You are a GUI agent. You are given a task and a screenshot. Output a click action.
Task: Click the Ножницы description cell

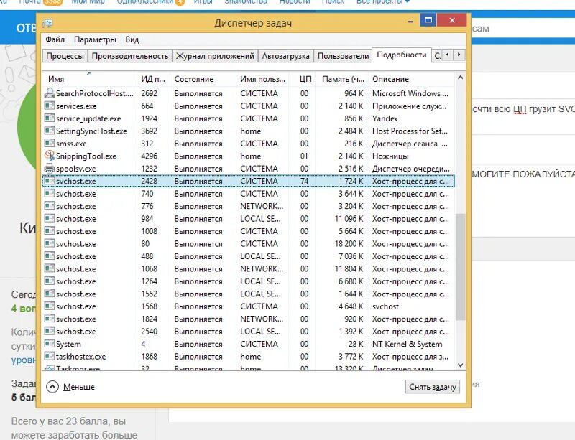[390, 156]
